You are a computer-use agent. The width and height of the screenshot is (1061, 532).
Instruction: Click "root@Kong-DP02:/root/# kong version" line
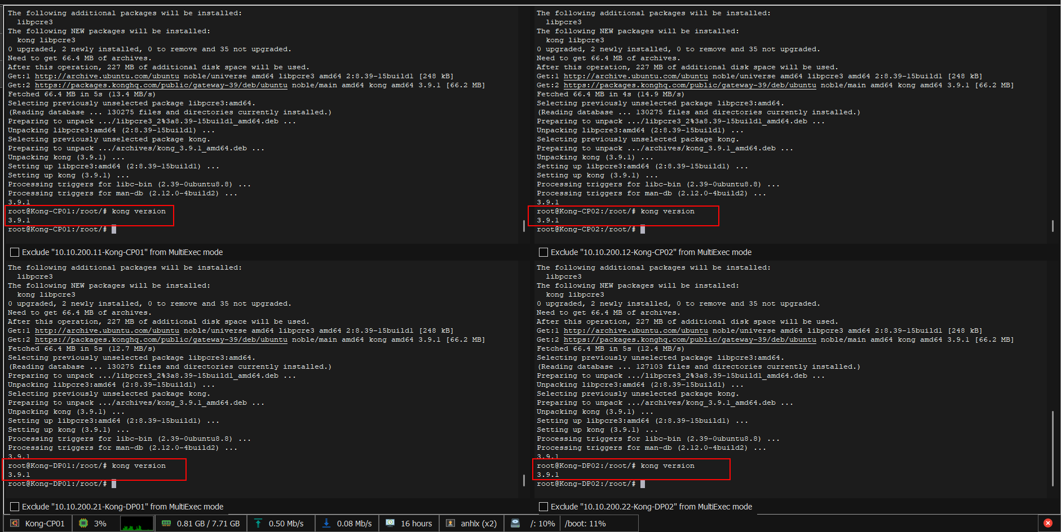616,466
